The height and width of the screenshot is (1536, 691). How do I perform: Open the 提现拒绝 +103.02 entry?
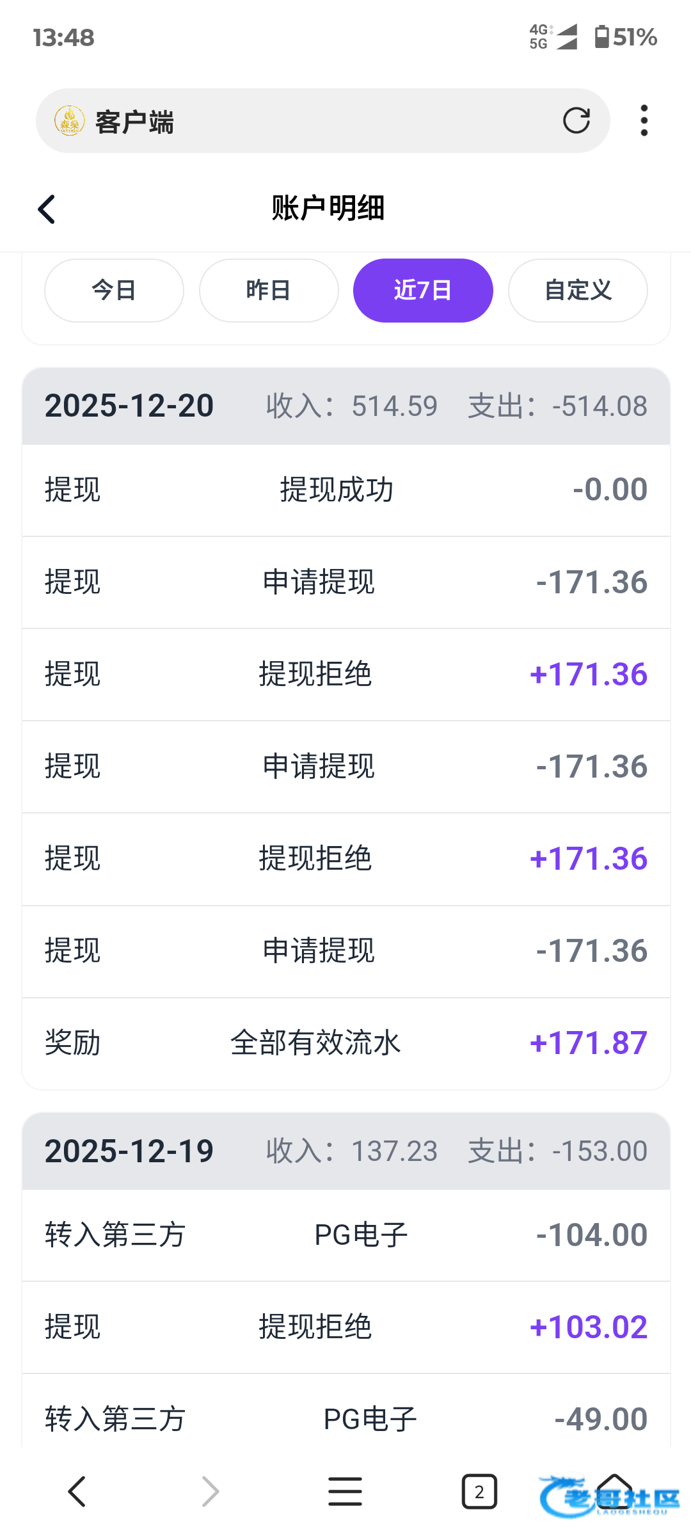pos(345,1327)
